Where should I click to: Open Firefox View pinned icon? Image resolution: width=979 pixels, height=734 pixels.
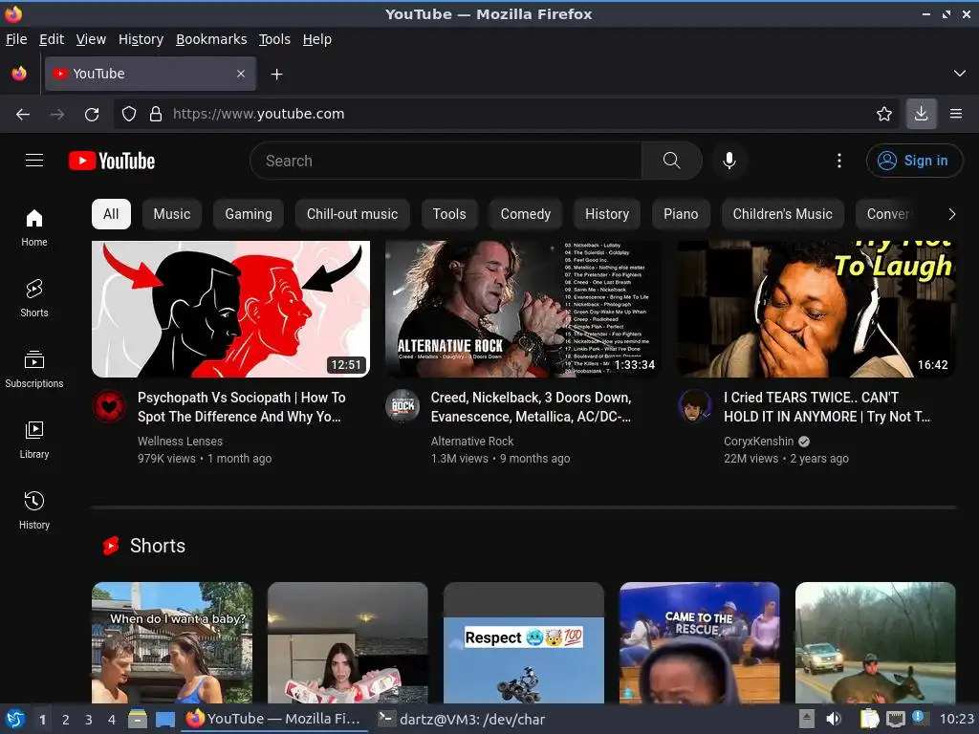click(19, 74)
